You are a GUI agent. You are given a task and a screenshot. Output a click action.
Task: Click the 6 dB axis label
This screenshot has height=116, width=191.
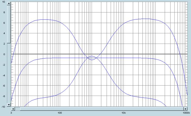[x=4, y=23]
